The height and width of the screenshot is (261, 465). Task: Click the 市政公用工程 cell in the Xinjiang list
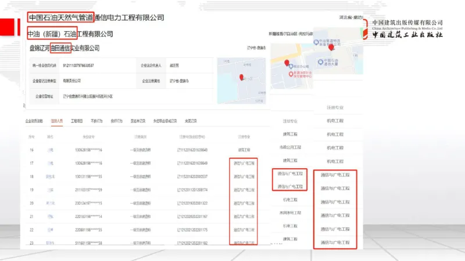tap(289, 147)
